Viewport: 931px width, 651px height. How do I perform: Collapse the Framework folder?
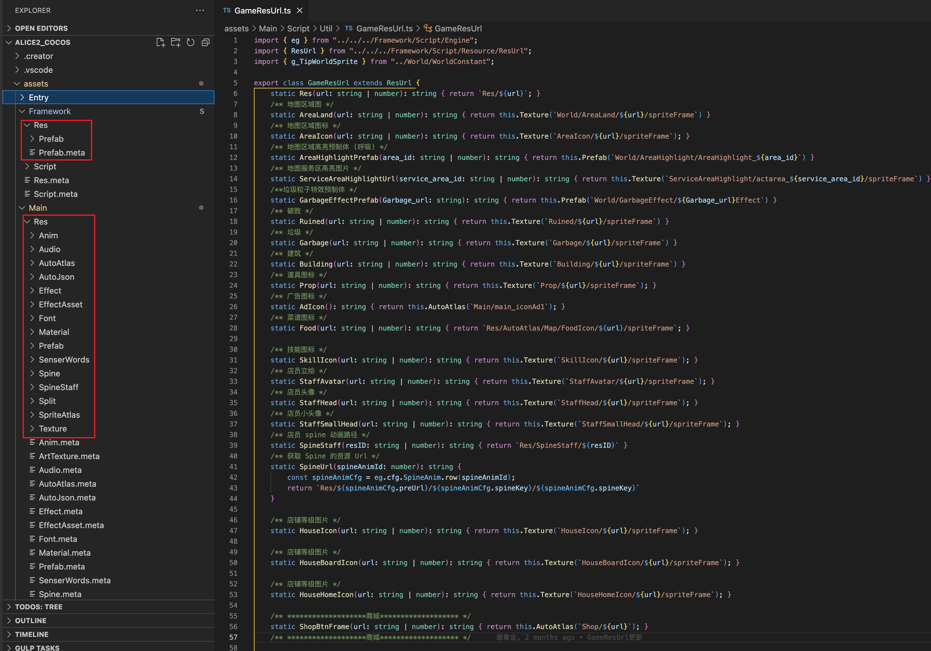point(50,111)
